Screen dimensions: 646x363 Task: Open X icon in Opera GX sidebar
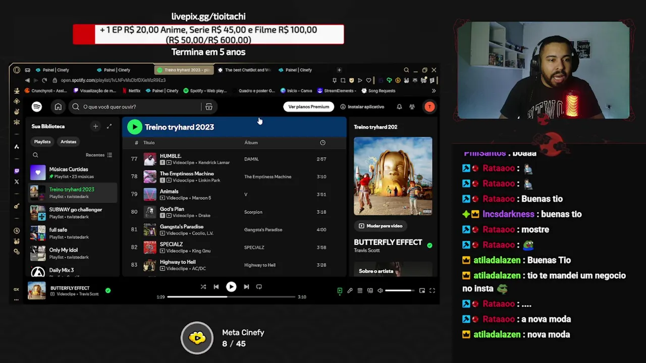point(17,181)
